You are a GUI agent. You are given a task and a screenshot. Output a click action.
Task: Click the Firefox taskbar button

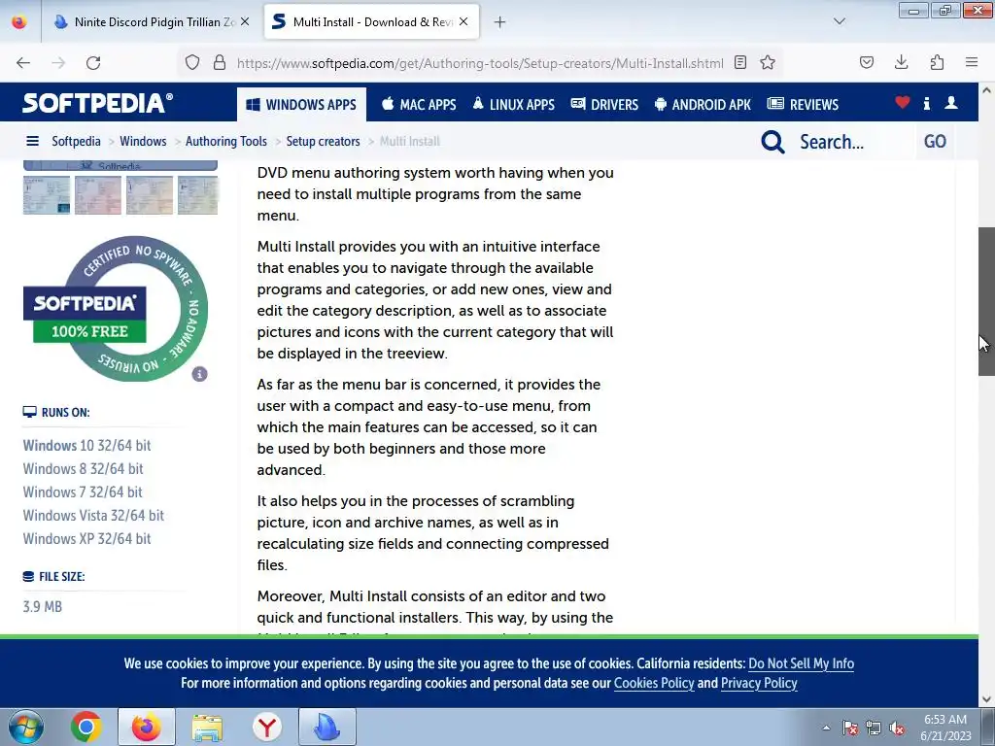click(x=146, y=727)
